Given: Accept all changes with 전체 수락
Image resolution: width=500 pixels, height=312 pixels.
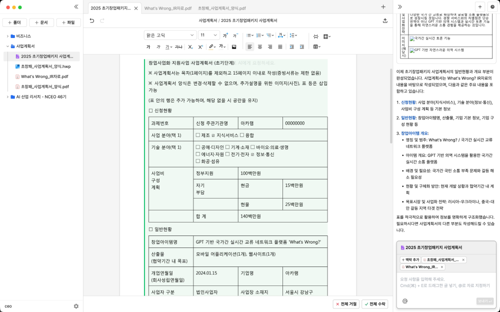Looking at the screenshot, I should tap(375, 304).
